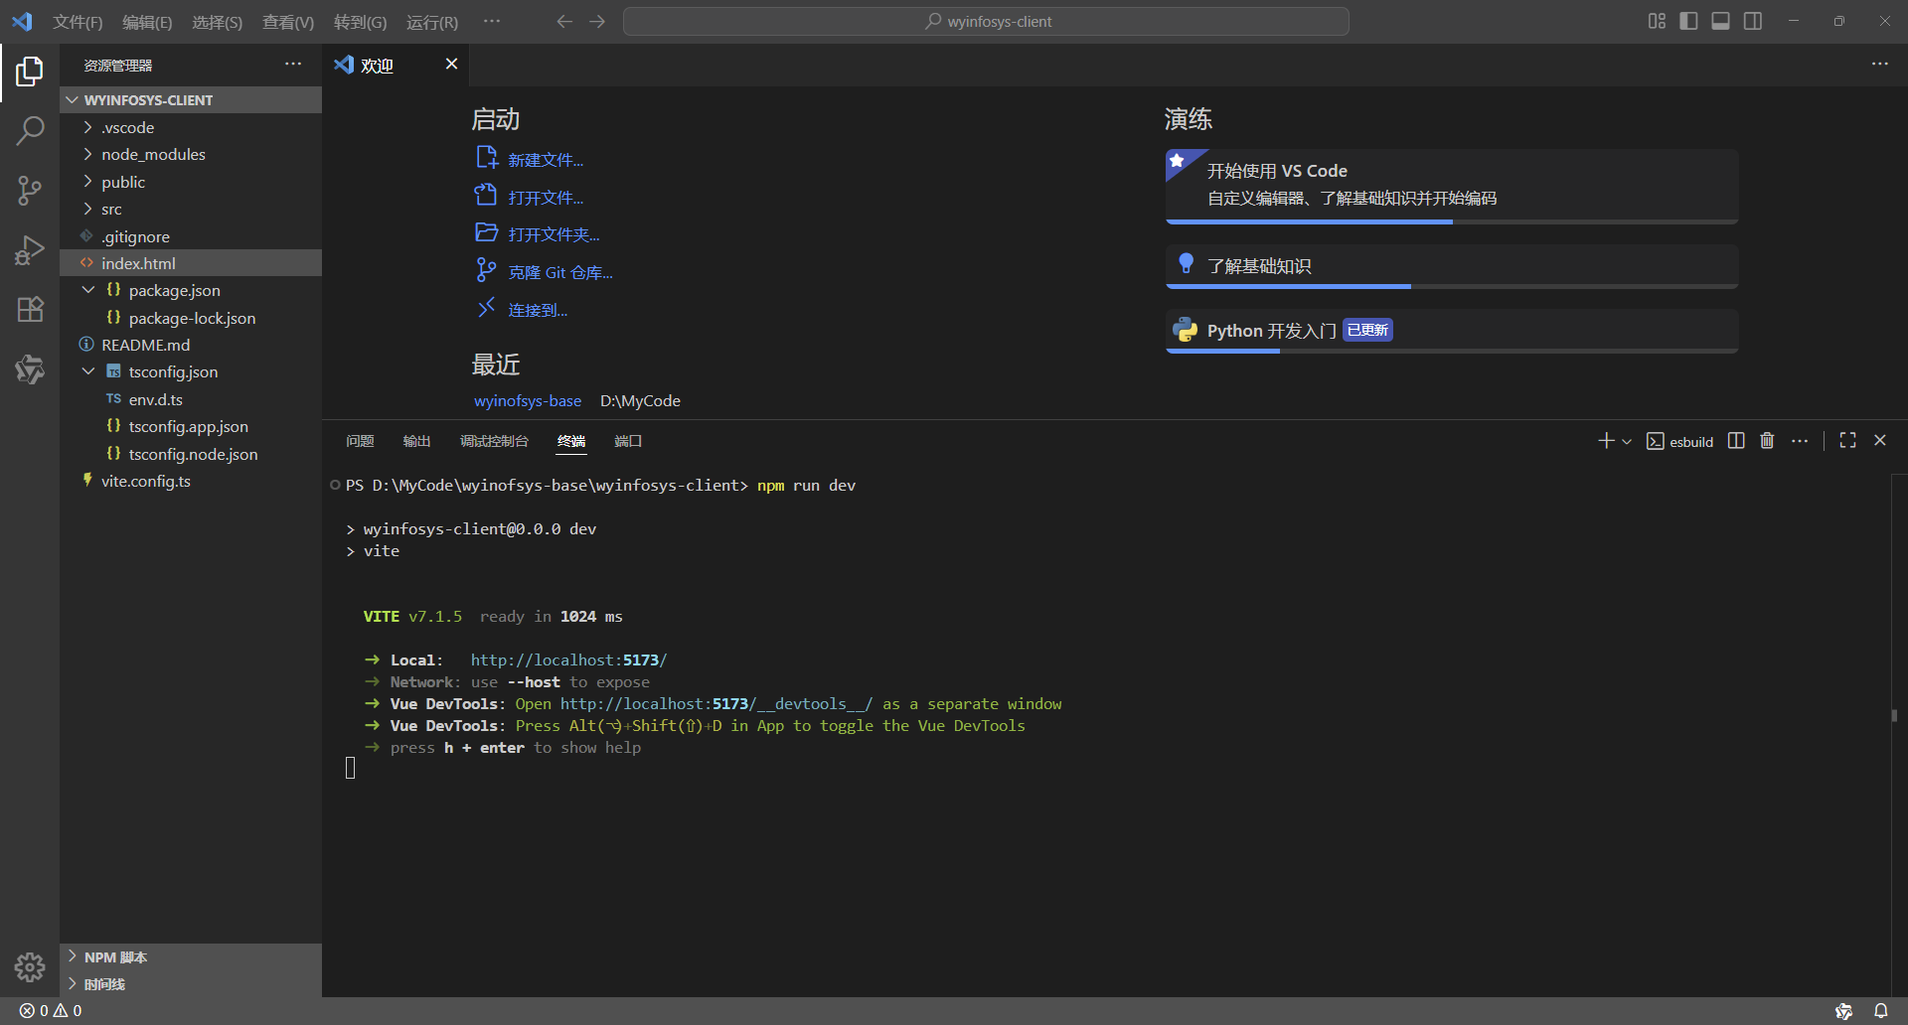Click 打开文件夹... link
The height and width of the screenshot is (1025, 1908).
click(554, 234)
